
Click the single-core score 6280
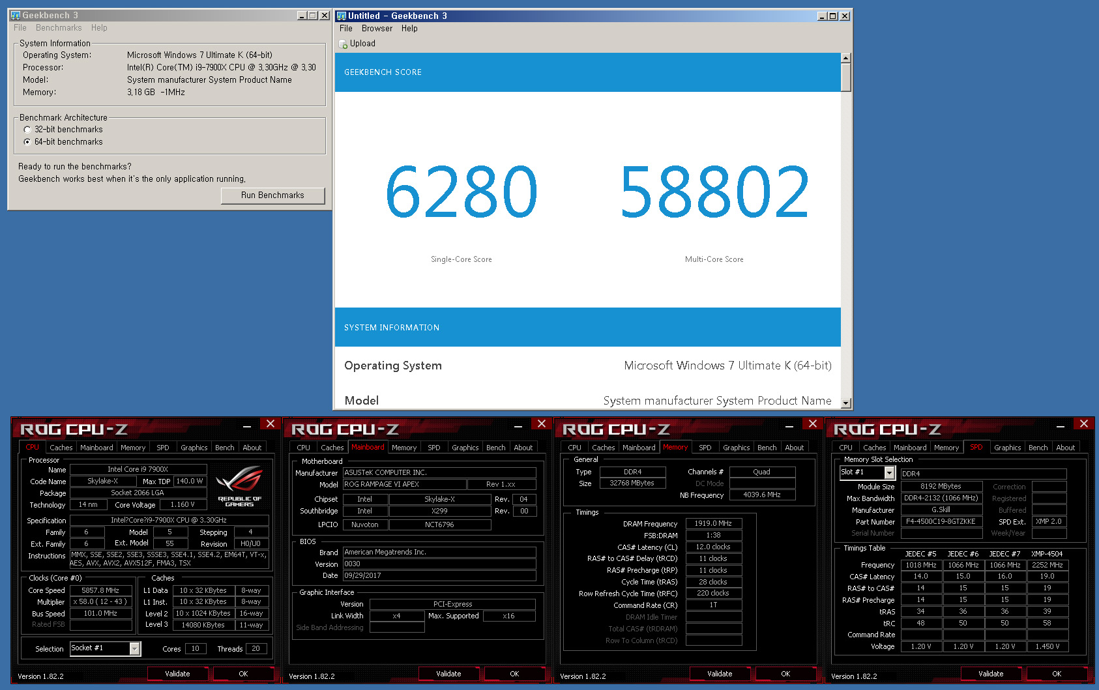462,192
